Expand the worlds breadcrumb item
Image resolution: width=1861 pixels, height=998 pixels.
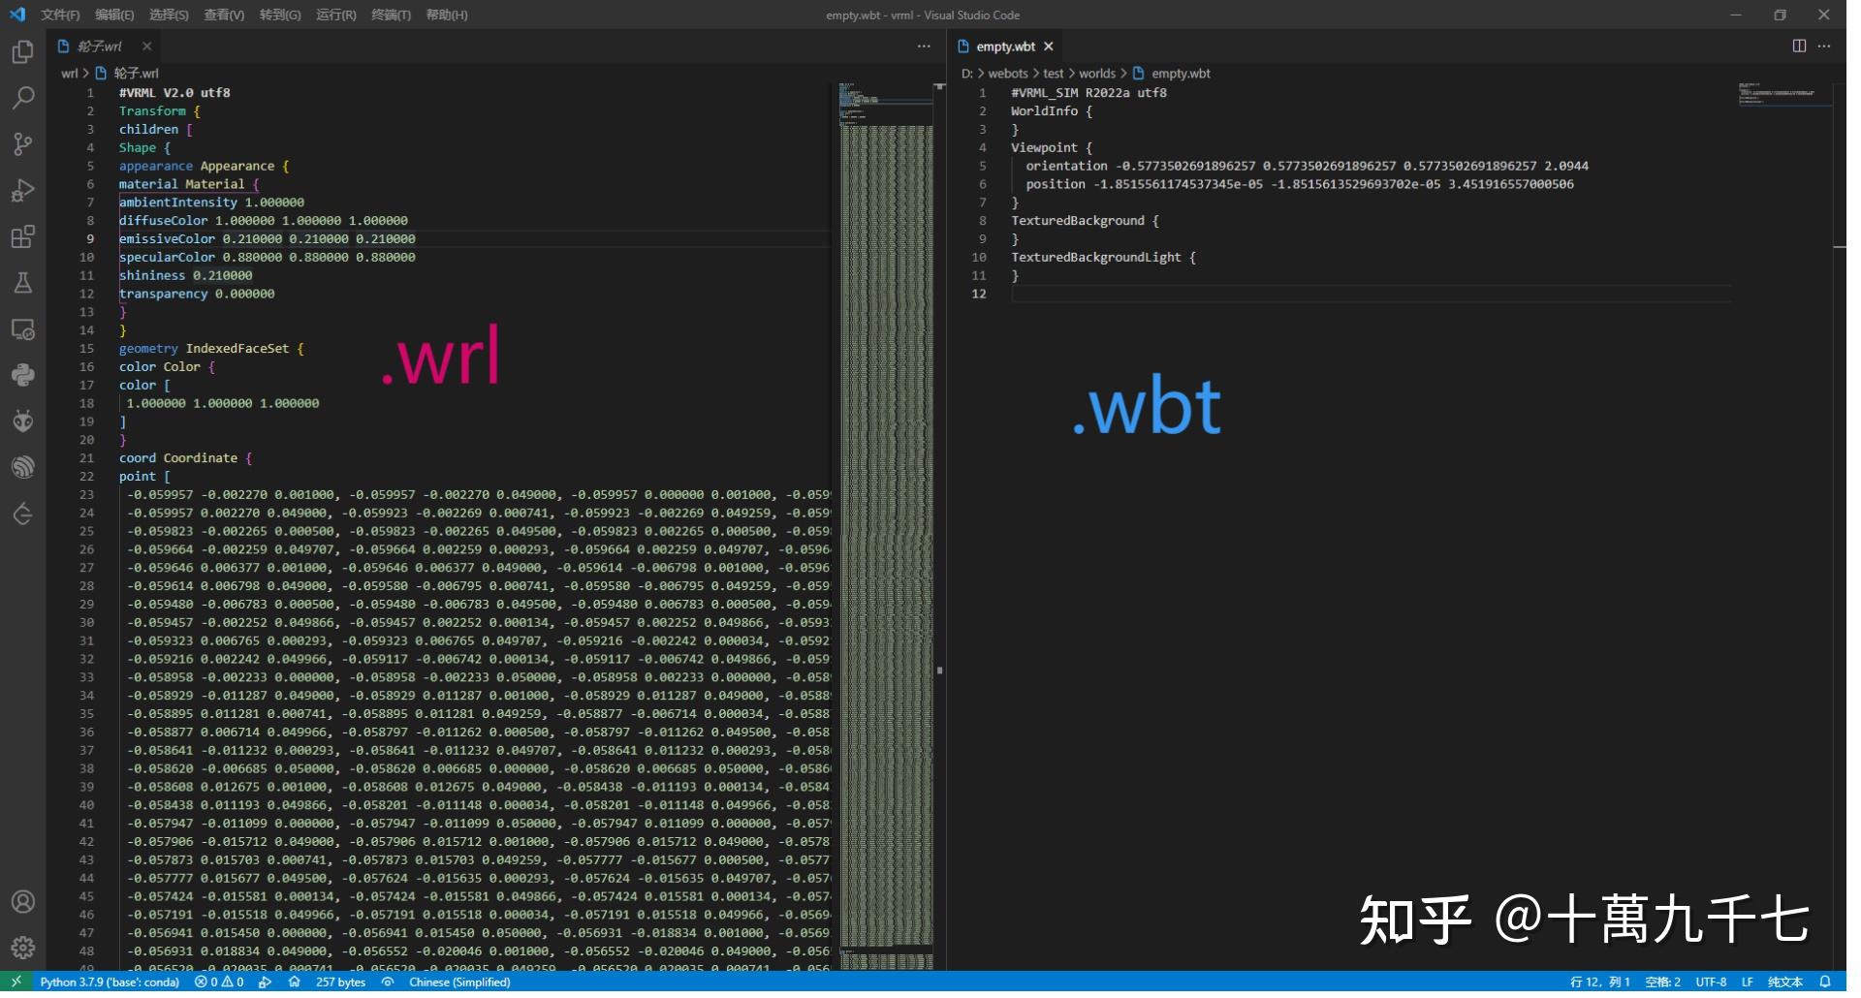click(1096, 73)
